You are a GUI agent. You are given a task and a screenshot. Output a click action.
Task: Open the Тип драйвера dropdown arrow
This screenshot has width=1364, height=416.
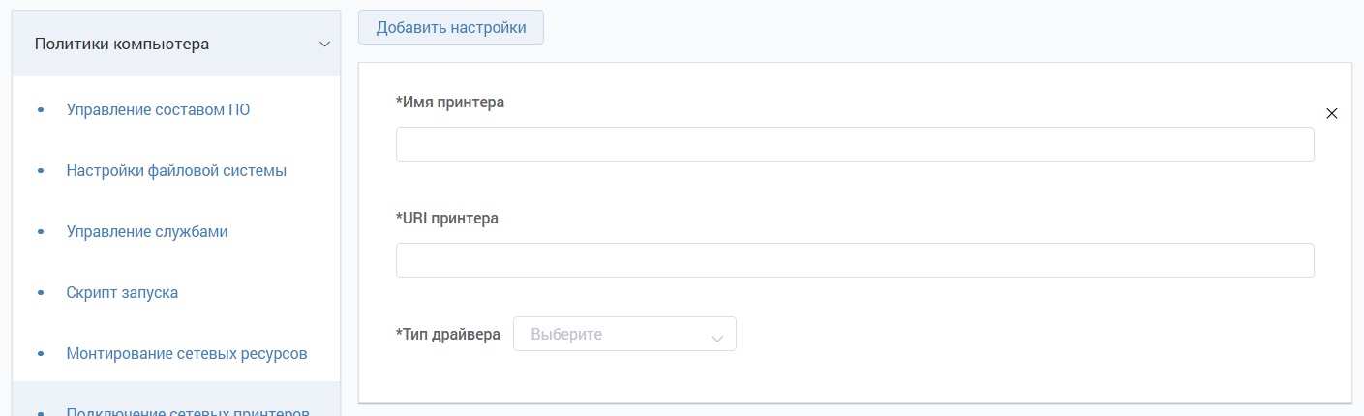coord(716,338)
